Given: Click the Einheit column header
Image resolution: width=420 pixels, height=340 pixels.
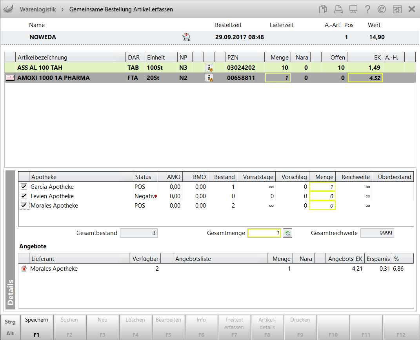Looking at the screenshot, I should tap(161, 58).
